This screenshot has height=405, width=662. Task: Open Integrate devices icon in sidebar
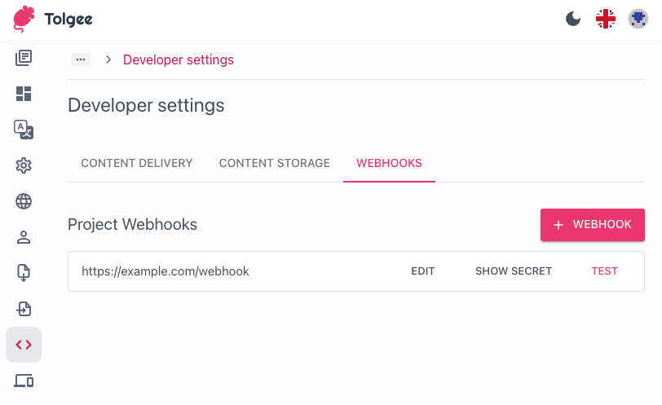pyautogui.click(x=24, y=381)
